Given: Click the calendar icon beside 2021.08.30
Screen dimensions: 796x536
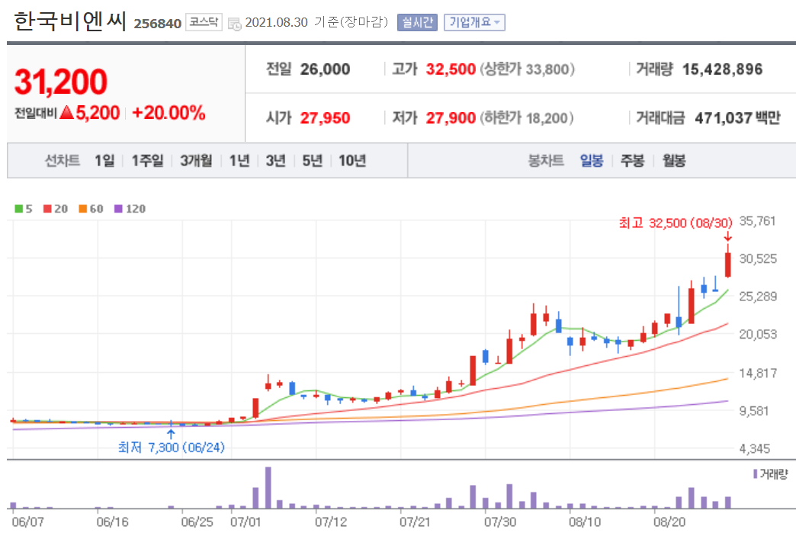Looking at the screenshot, I should point(235,24).
